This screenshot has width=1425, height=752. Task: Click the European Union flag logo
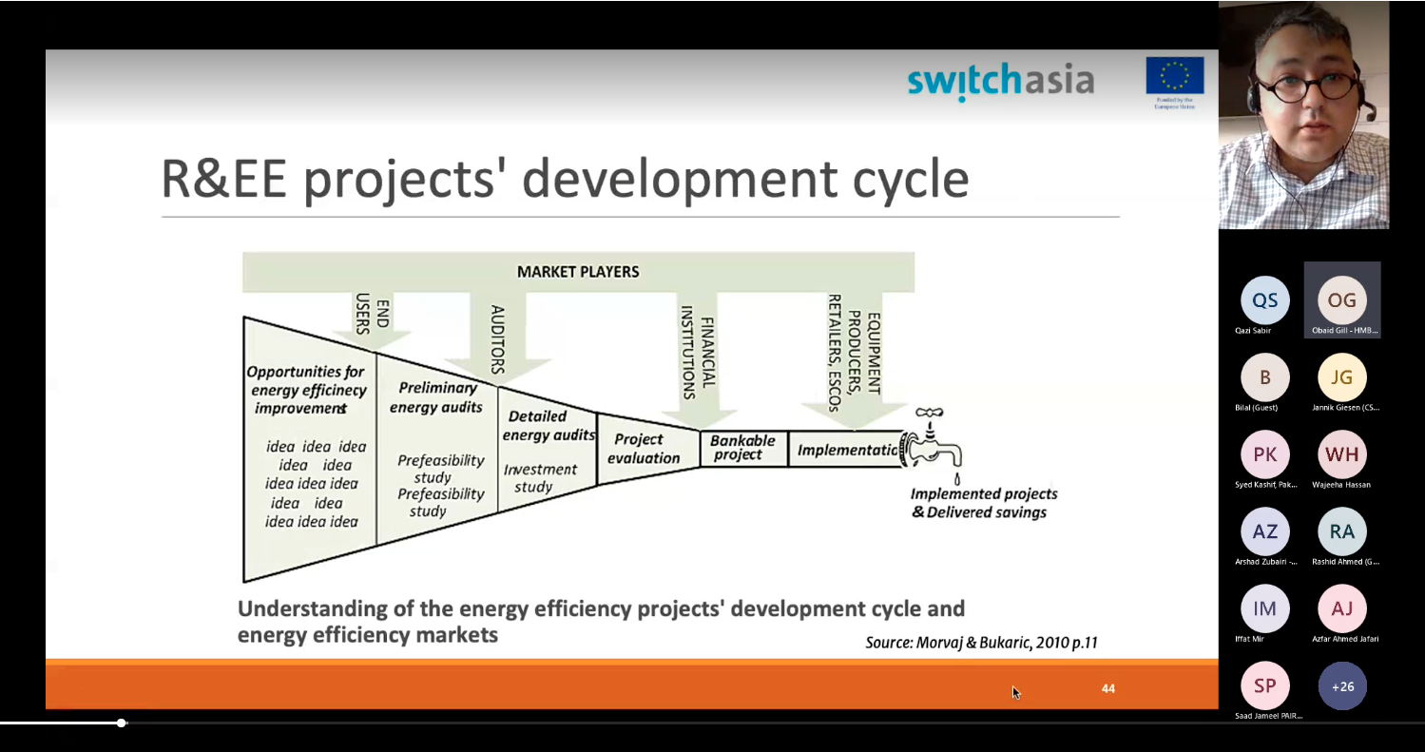coord(1174,78)
